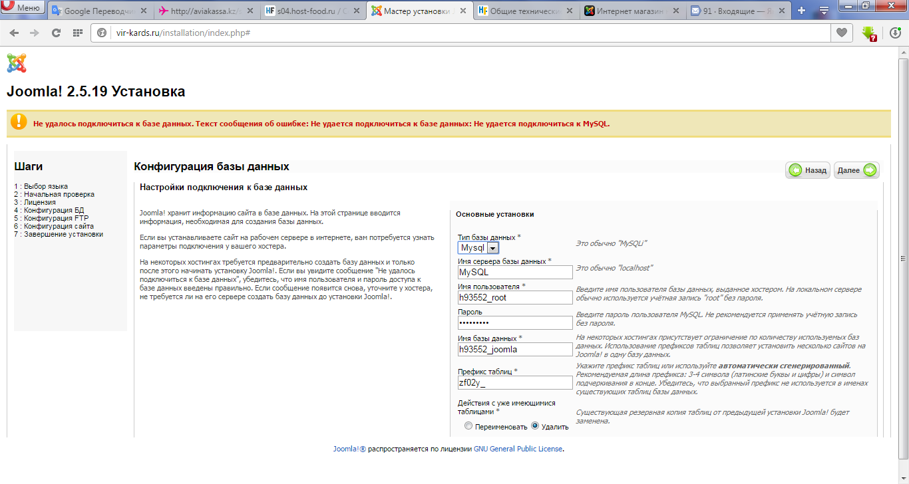Click the Имя сервера базы данных field
909x484 pixels.
pyautogui.click(x=515, y=272)
